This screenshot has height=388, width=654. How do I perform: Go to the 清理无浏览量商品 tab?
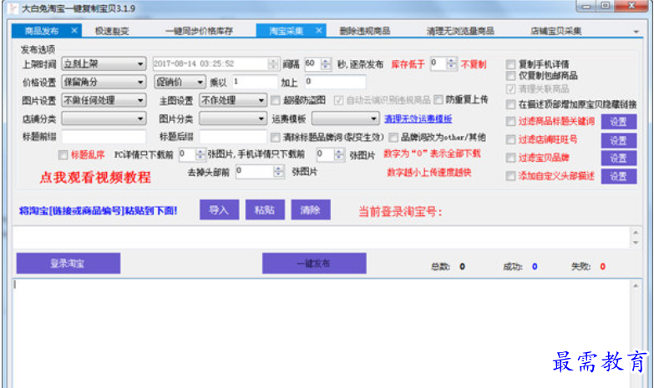click(460, 31)
